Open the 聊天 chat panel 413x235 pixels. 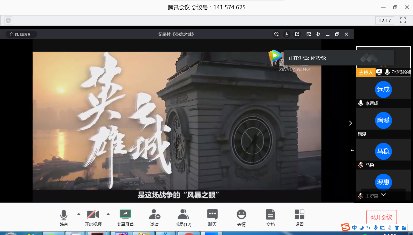[x=212, y=217]
